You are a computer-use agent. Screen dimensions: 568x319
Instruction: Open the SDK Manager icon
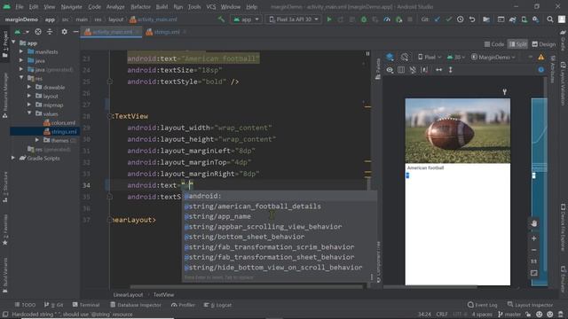pos(535,19)
